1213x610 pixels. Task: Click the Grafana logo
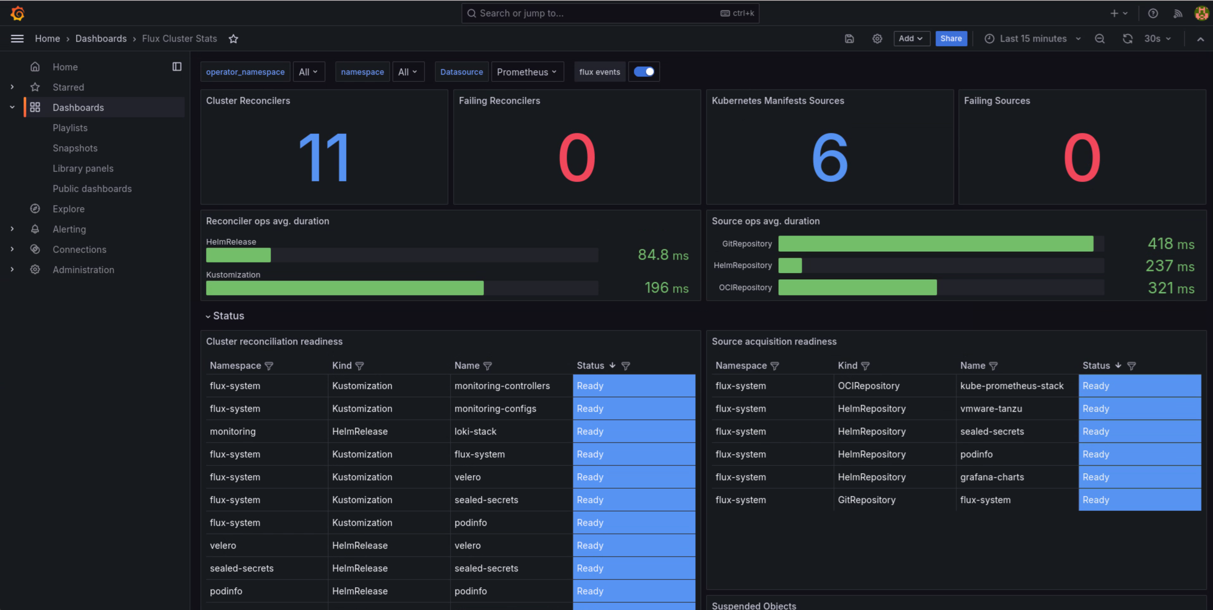pos(17,13)
